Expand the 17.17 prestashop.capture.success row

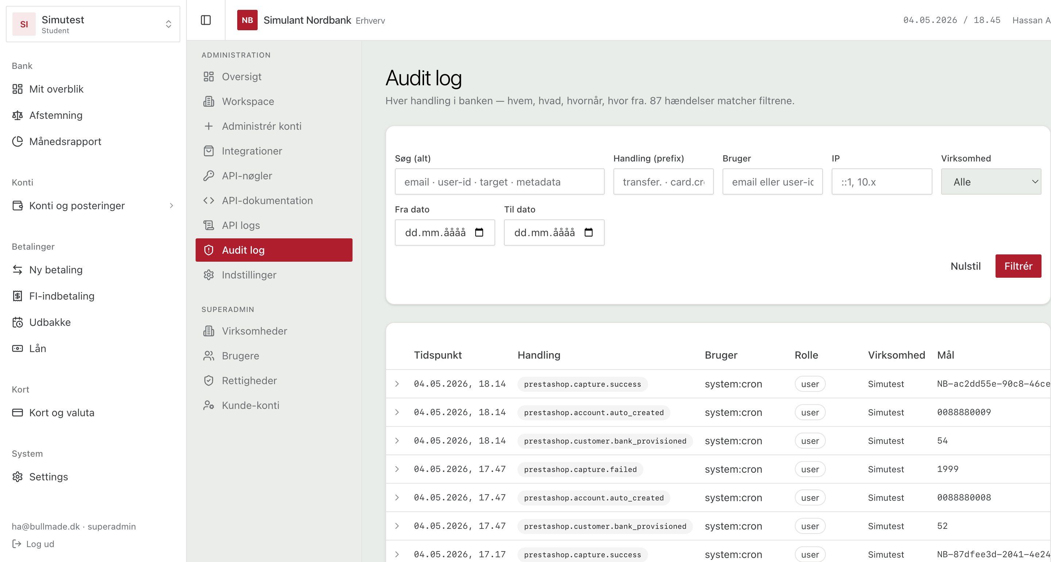(x=397, y=554)
